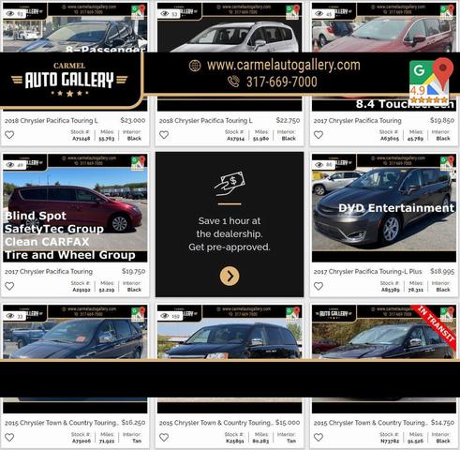Click the $14,750 price

coord(442,423)
